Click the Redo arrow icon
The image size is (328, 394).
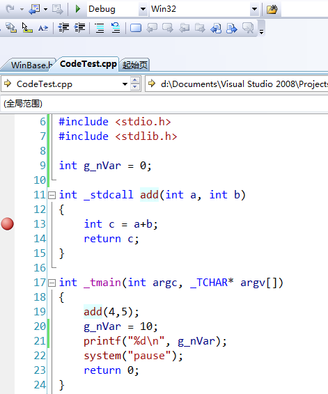click(x=10, y=9)
